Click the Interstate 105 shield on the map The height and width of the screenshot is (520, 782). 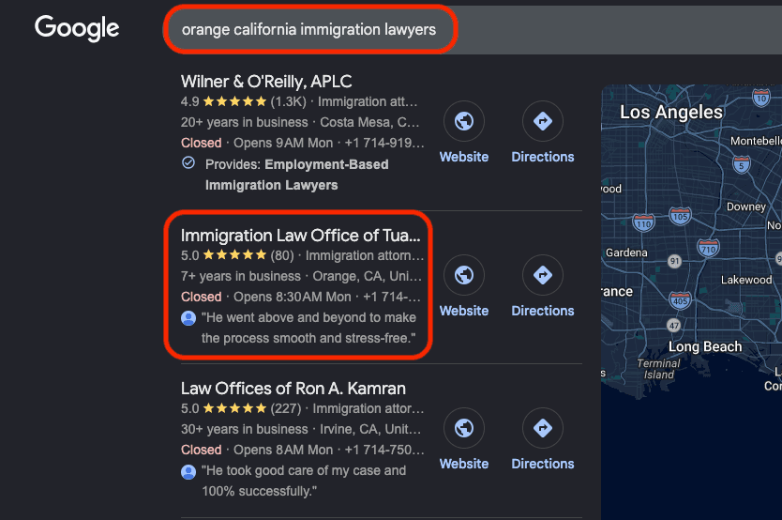[680, 216]
